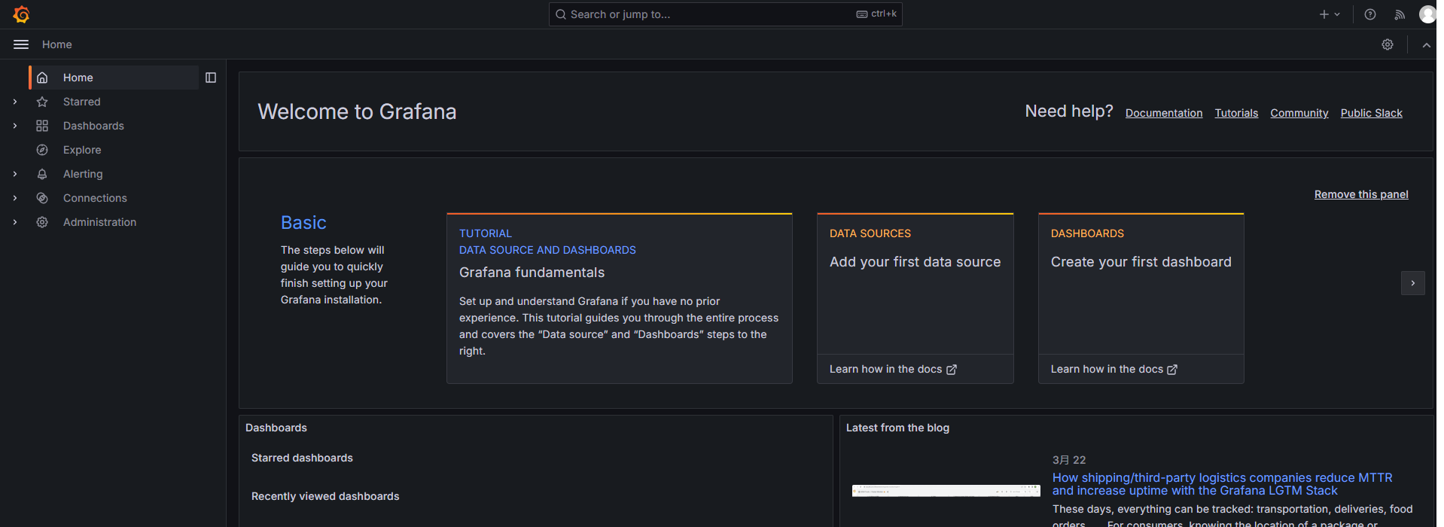Image resolution: width=1444 pixels, height=527 pixels.
Task: Expand the Connections section in the sidebar
Action: coord(15,198)
